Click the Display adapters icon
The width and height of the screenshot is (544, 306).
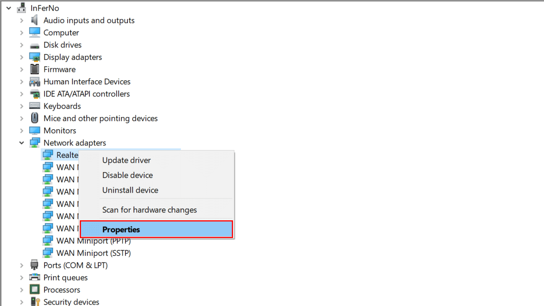click(x=35, y=57)
